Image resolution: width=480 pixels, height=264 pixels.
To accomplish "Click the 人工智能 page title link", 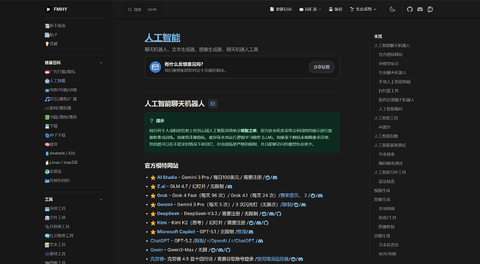I will click(x=162, y=38).
